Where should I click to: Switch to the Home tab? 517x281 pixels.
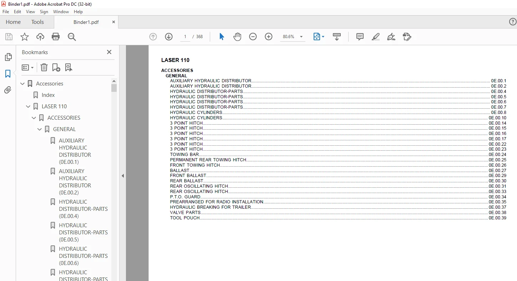point(13,22)
